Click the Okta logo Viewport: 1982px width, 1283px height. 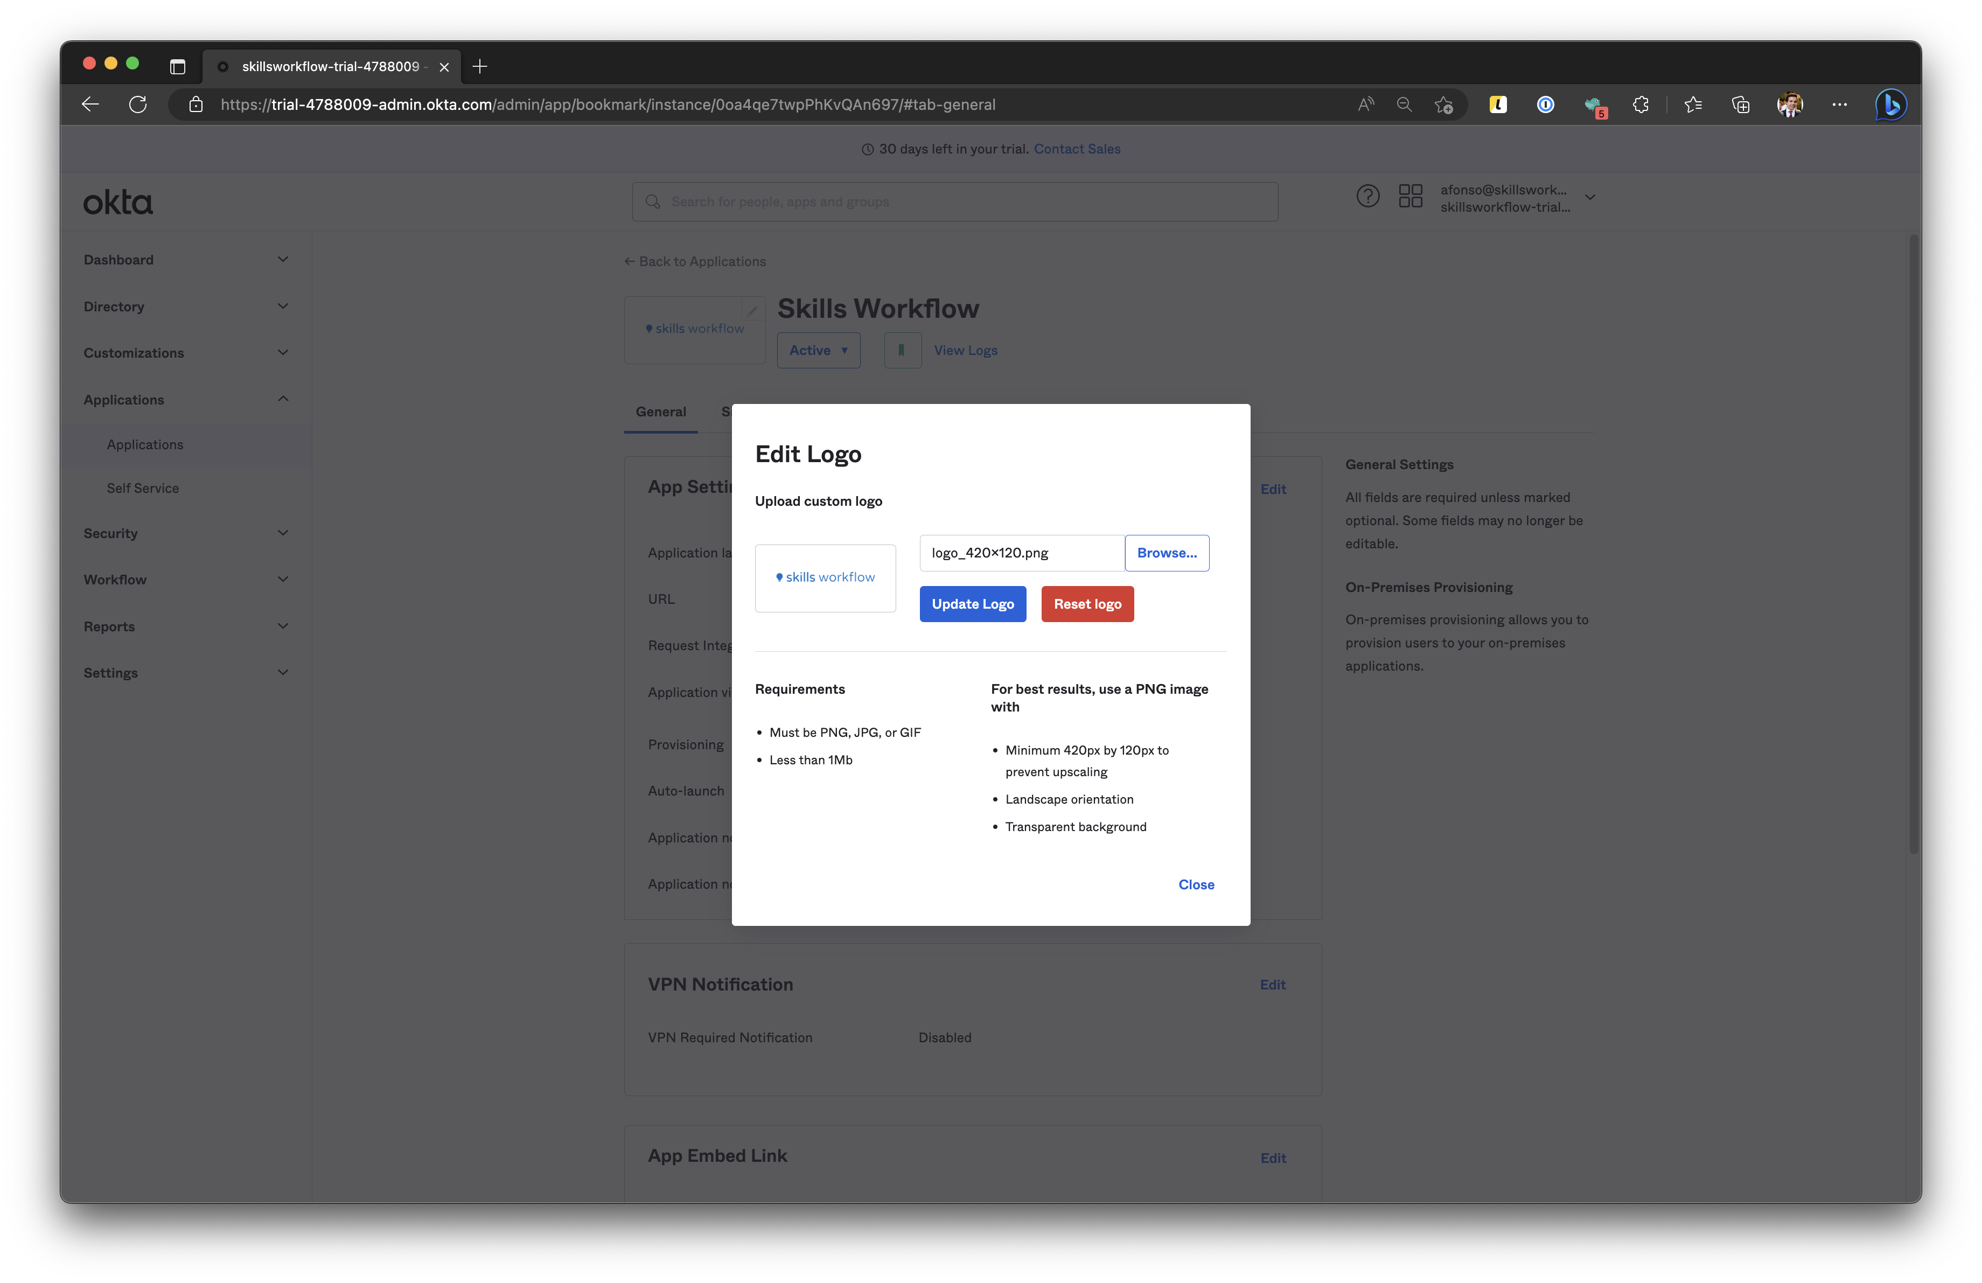(x=118, y=203)
